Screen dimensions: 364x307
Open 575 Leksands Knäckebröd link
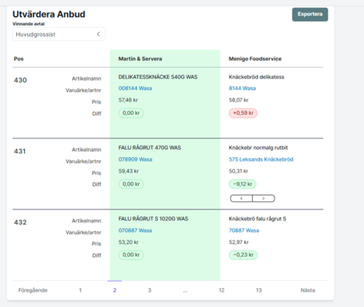(261, 159)
